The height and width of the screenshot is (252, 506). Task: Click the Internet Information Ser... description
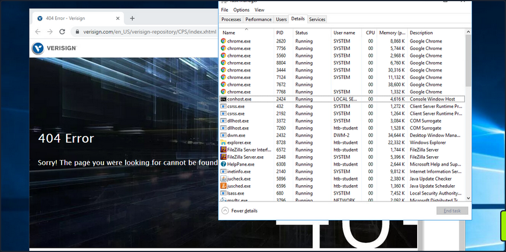click(x=436, y=171)
